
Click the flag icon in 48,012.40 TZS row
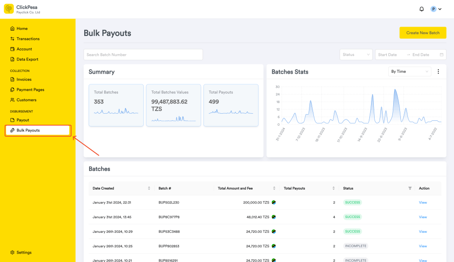[x=274, y=217]
